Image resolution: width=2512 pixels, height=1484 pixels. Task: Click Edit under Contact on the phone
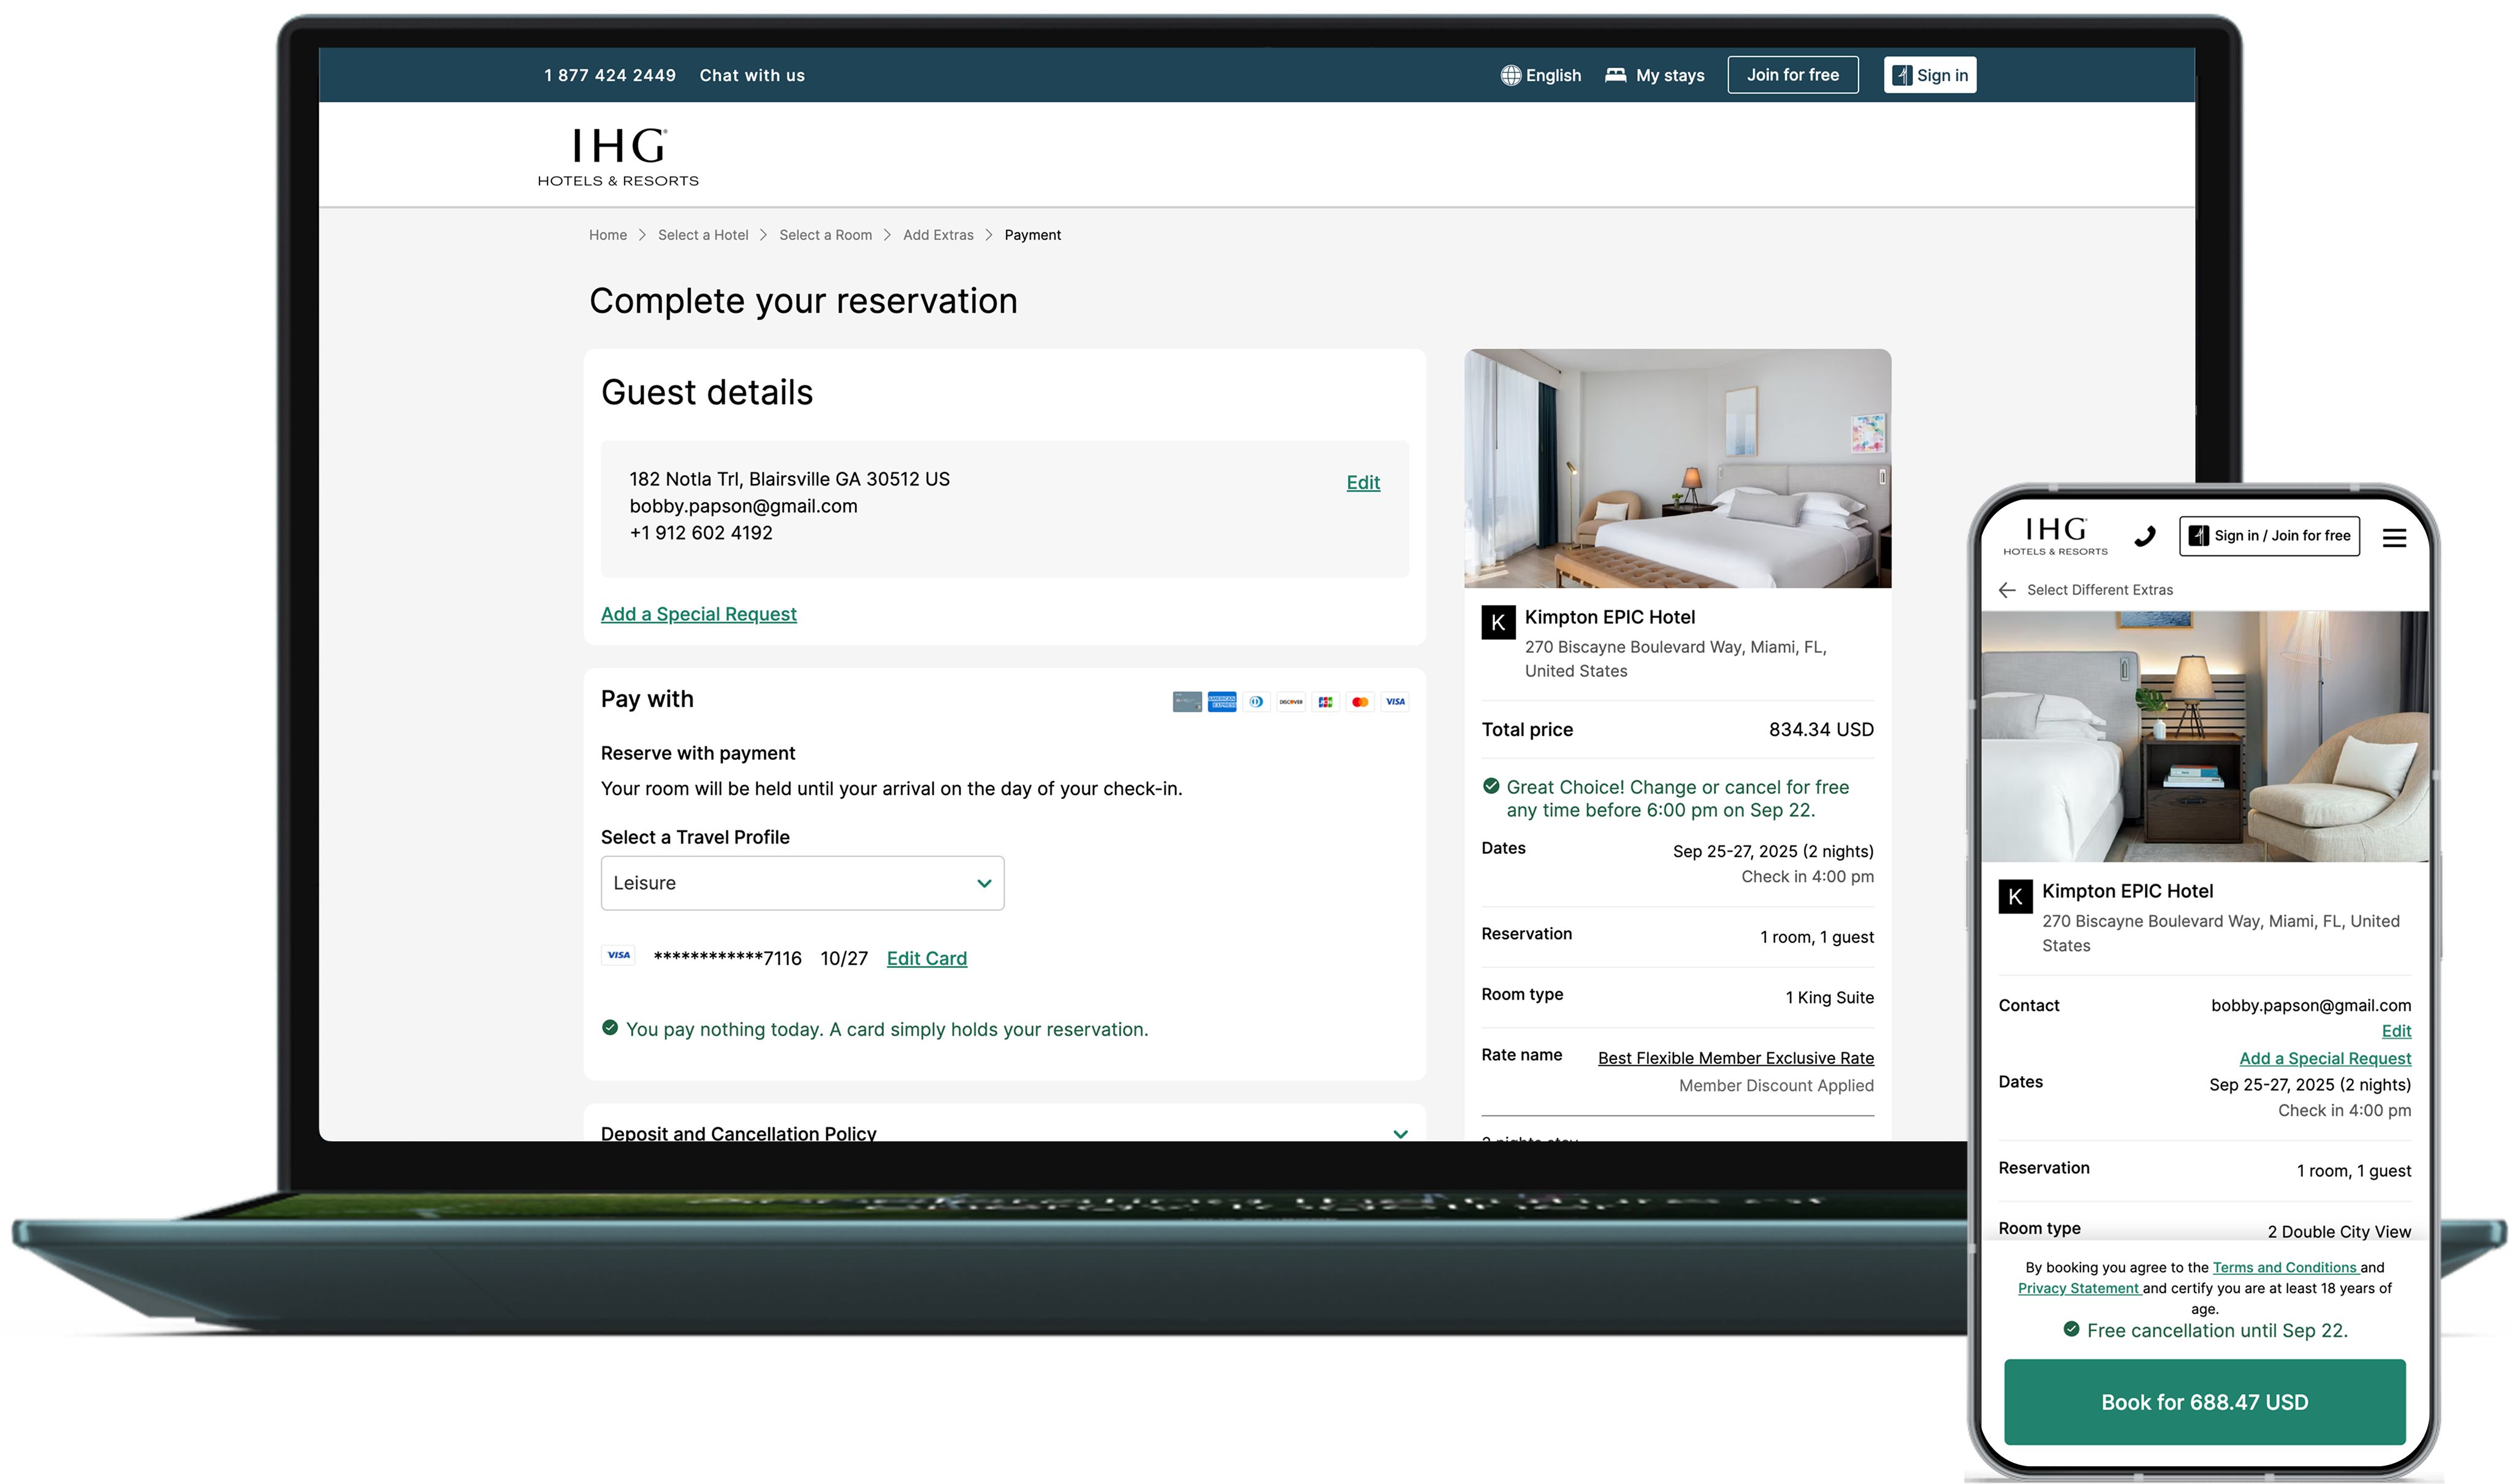coord(2395,1031)
